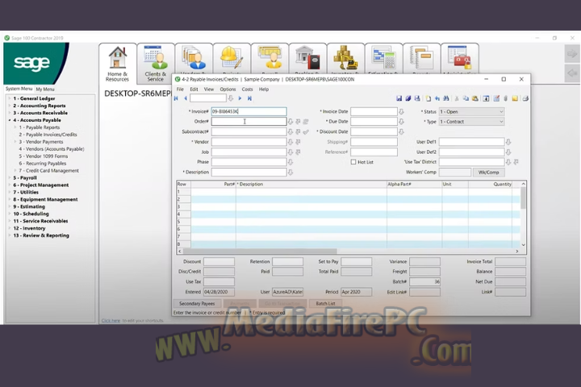Screen dimensions: 581x387
Task: Open the Clients & Service tab
Action: coord(155,64)
